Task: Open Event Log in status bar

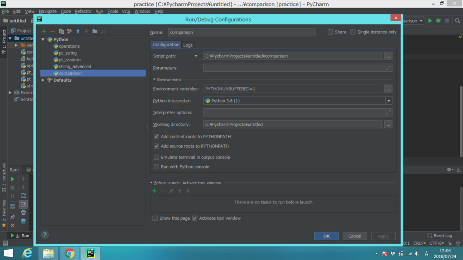Action: point(439,236)
